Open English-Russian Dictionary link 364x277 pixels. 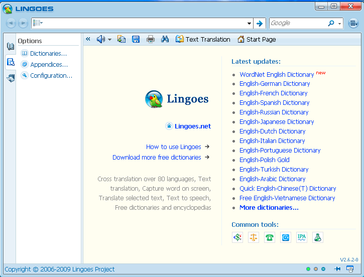pyautogui.click(x=274, y=112)
